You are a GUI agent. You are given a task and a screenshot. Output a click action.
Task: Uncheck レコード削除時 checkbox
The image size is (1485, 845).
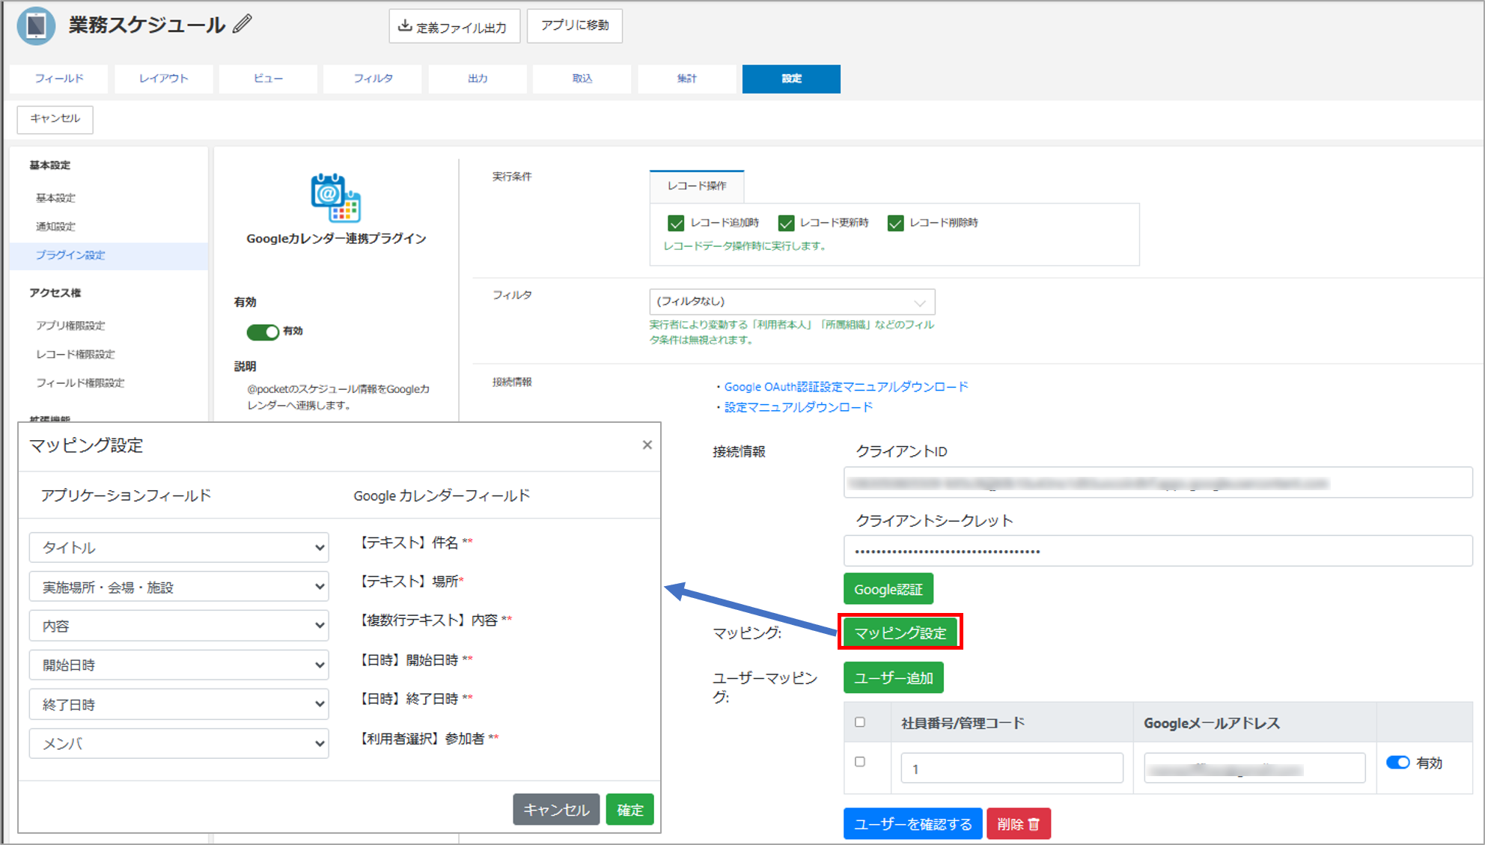[x=895, y=223]
